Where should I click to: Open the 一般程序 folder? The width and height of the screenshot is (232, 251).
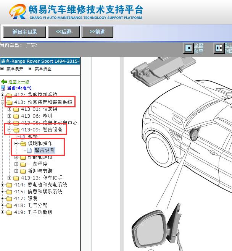[x=38, y=164]
